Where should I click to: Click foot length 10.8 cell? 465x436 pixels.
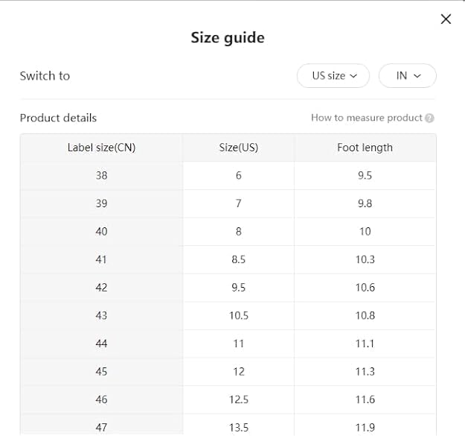click(365, 315)
